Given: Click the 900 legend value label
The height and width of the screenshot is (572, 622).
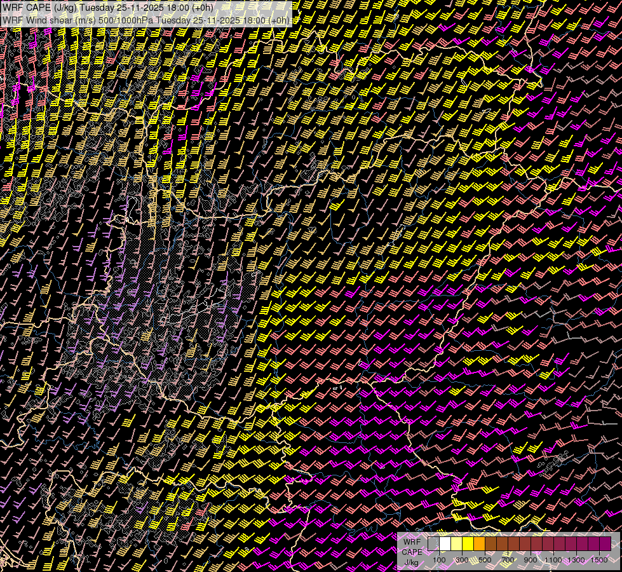Looking at the screenshot, I should [531, 560].
